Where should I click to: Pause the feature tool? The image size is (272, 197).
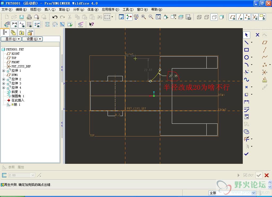(239, 175)
